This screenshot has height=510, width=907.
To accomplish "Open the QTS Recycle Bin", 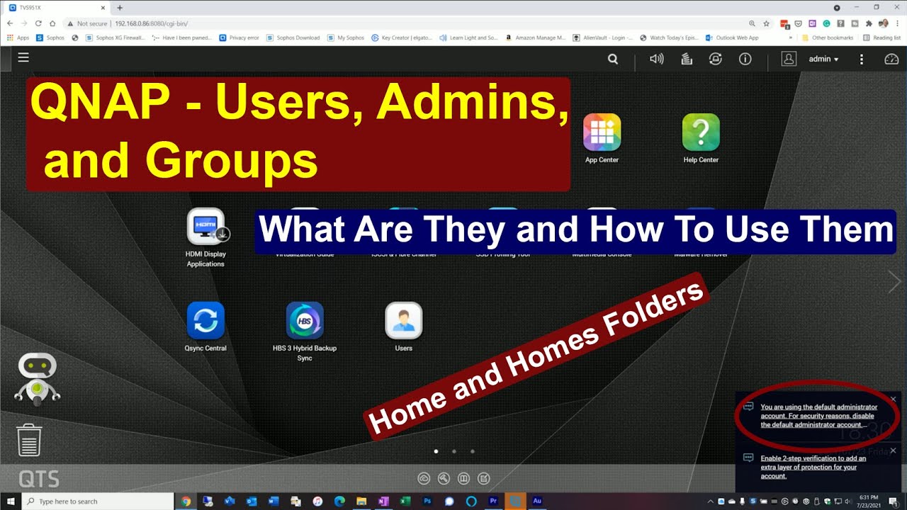I will (29, 440).
